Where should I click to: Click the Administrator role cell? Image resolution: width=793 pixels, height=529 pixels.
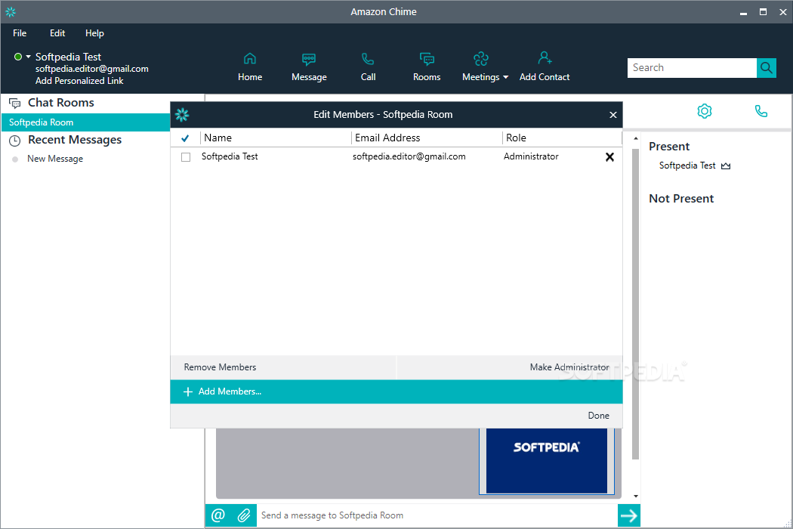click(x=531, y=157)
